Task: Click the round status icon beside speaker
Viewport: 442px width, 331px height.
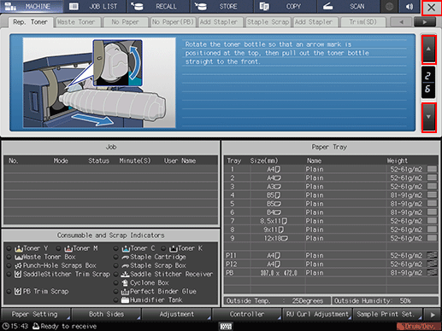Action: point(390,6)
